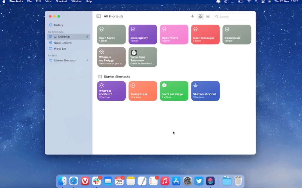Open the Apple menu
302x188 pixels.
4,1
